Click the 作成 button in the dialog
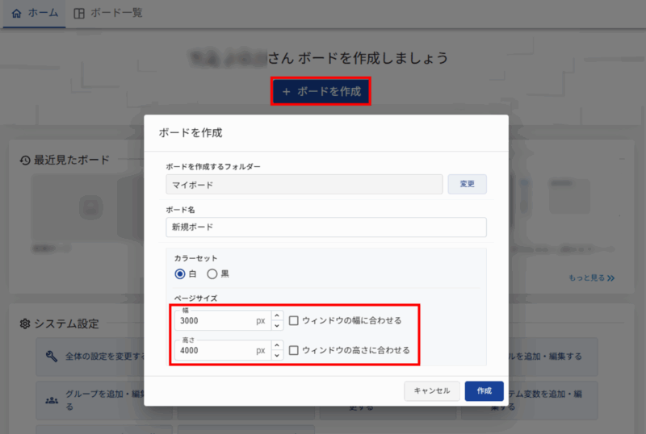Screen dimensions: 646x434 484,390
